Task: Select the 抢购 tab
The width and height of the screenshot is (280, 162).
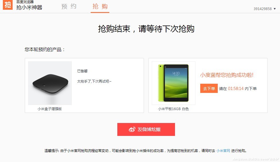Action: click(x=100, y=6)
